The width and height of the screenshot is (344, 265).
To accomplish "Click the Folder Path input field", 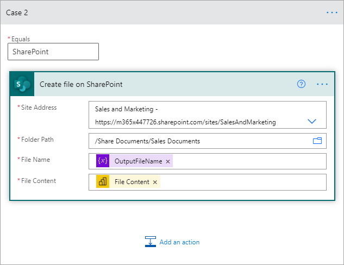I will (x=196, y=141).
